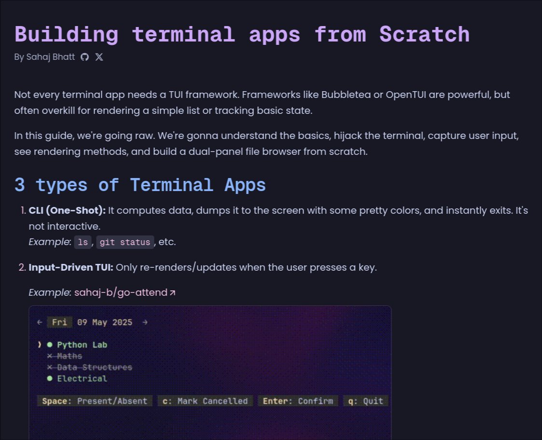
Task: Open the sahaj-b/go-attend link
Action: click(121, 292)
